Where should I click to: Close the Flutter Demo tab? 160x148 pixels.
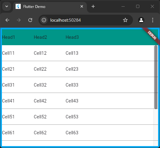tap(82, 6)
